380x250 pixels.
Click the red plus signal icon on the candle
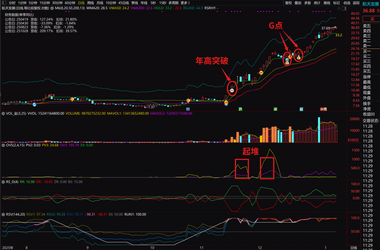click(x=232, y=90)
